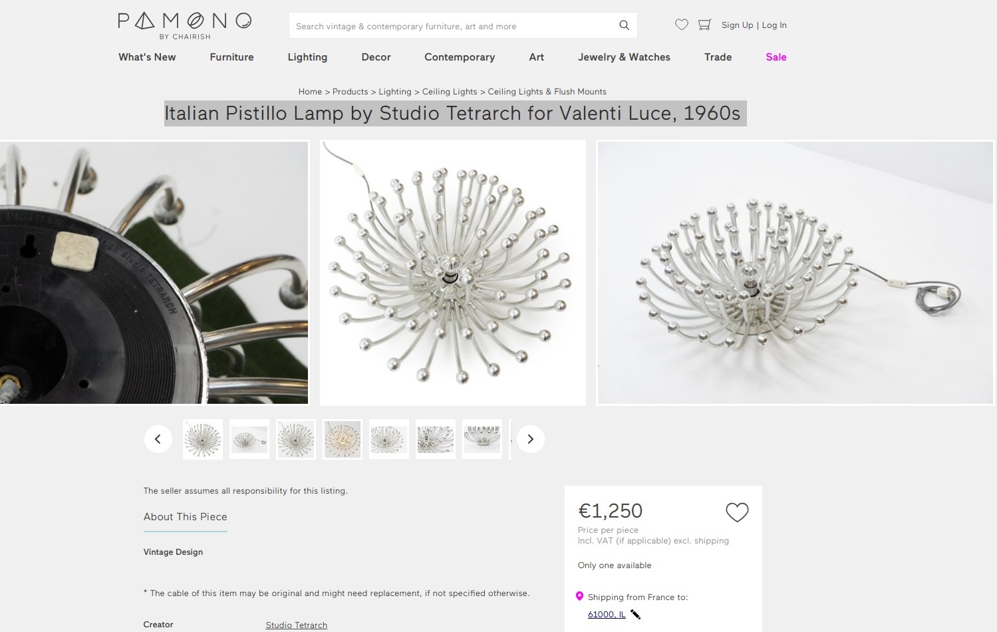Go to the Sale section
Image resolution: width=997 pixels, height=632 pixels.
776,57
